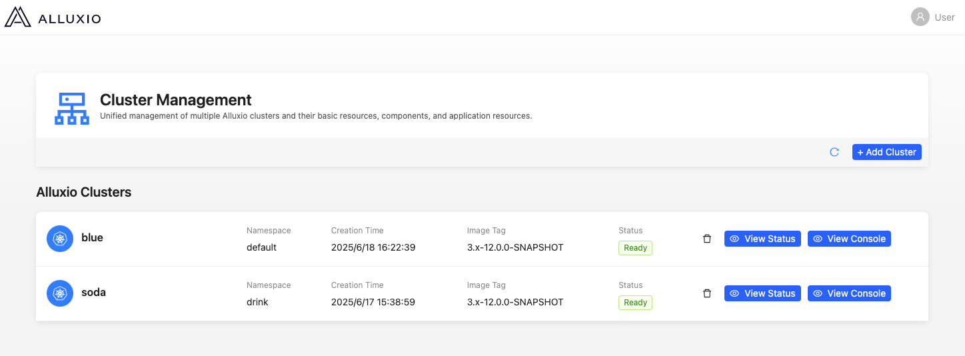
Task: Click the Ready status of soda cluster
Action: click(x=635, y=303)
